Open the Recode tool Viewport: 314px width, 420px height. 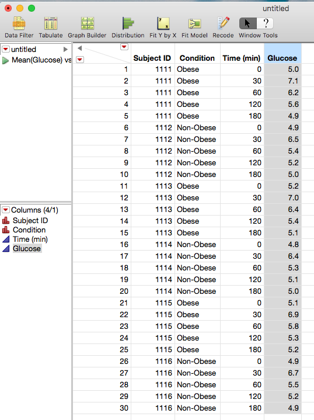(223, 27)
